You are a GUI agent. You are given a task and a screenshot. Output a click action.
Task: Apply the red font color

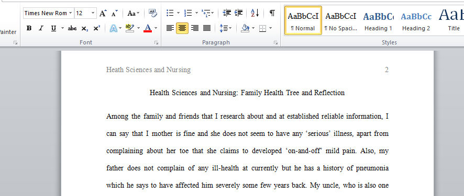(147, 28)
